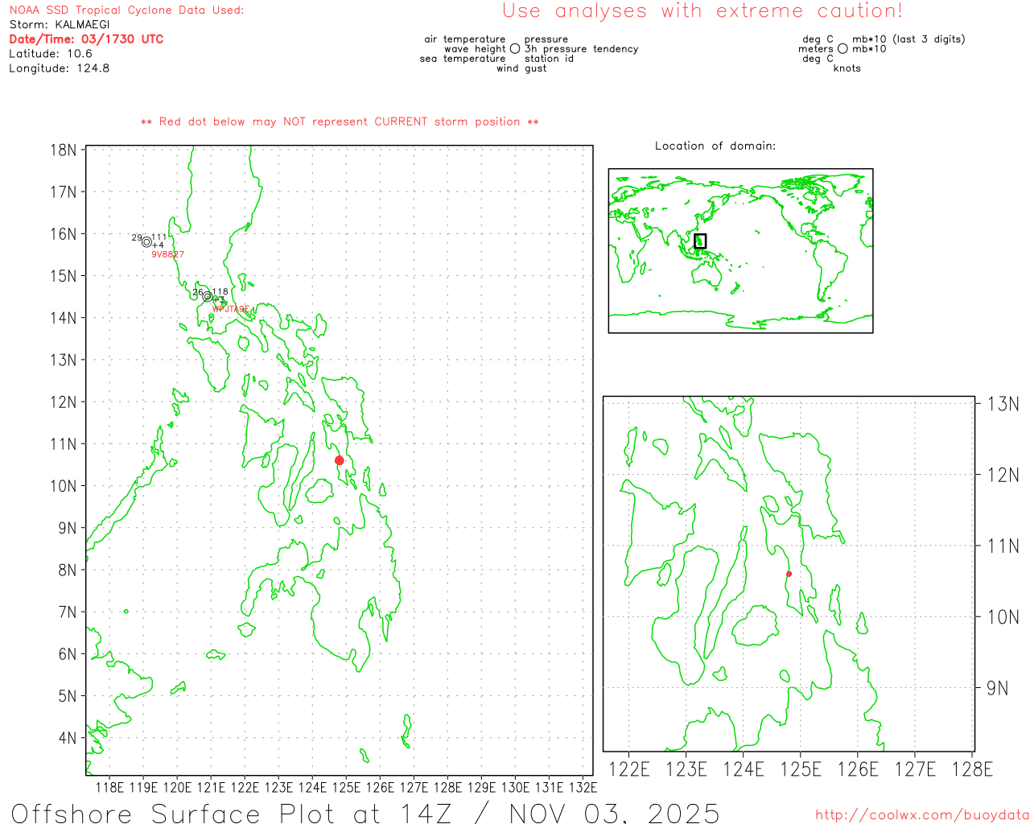Click the station model legend circle
Image resolution: width=1030 pixels, height=824 pixels.
[x=515, y=49]
